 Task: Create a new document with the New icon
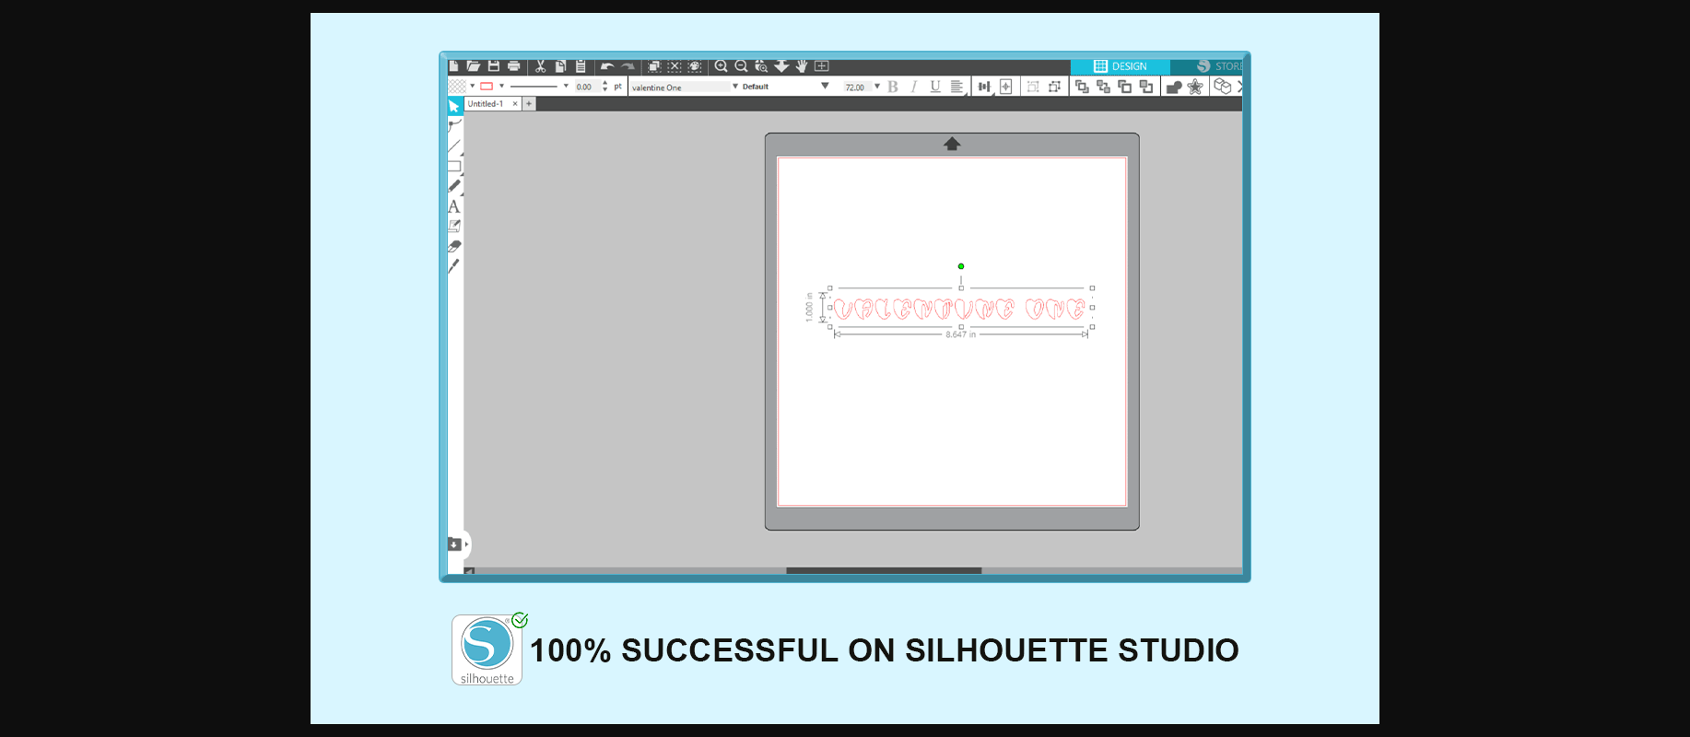point(453,66)
